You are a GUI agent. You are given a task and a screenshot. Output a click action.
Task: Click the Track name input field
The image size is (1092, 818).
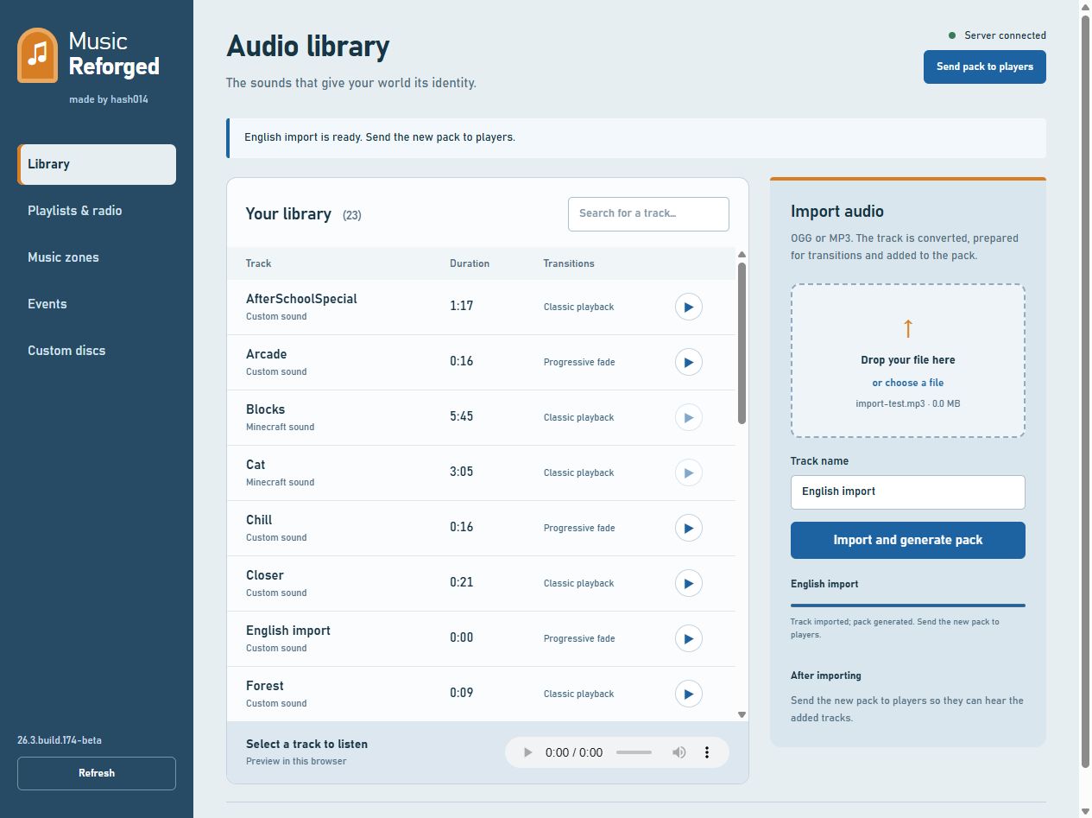907,491
